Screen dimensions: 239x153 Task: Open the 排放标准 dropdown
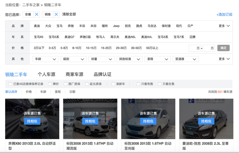coord(129,59)
